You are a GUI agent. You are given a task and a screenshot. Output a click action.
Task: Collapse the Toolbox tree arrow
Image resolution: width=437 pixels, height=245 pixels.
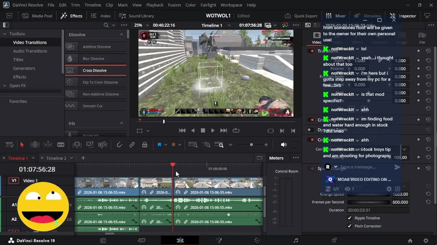point(5,34)
